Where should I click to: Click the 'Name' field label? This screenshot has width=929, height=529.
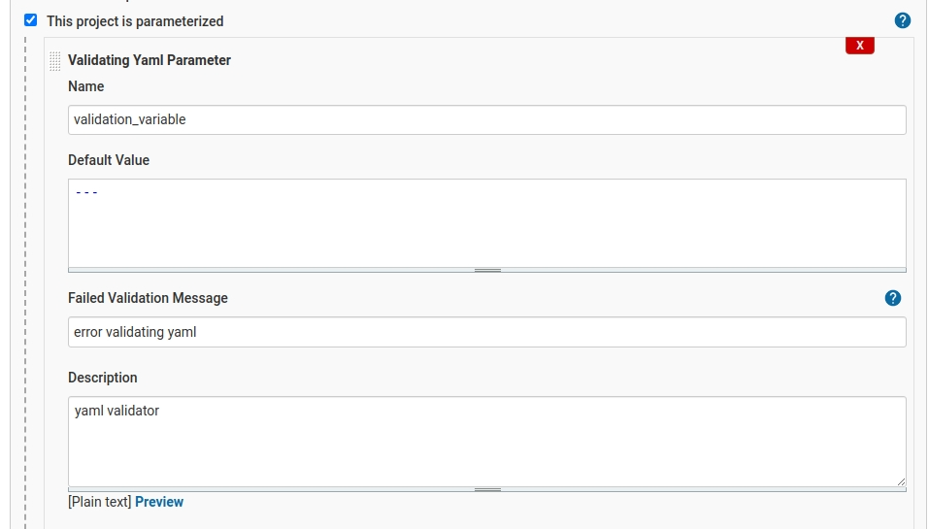pyautogui.click(x=85, y=86)
